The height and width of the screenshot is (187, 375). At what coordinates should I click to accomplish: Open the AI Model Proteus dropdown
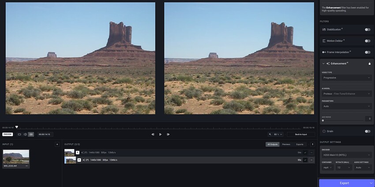tap(347, 94)
